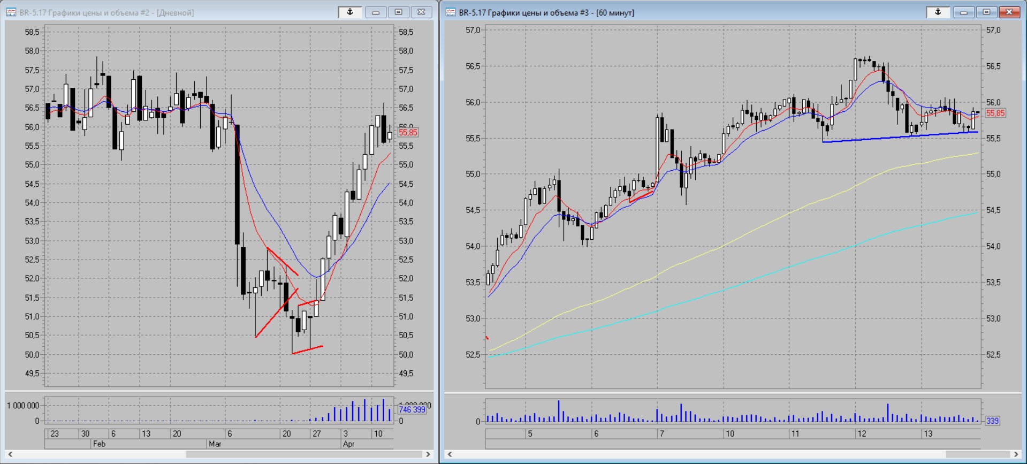Click the right scroll arrow of the daily chart

428,454
